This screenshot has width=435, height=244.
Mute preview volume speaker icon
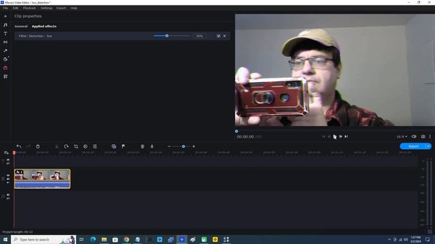tap(414, 136)
